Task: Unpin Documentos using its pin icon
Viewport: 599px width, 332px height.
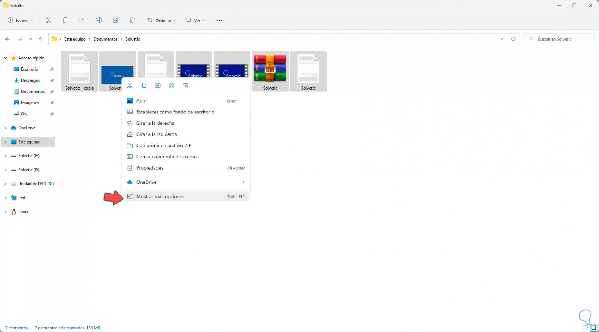Action: pyautogui.click(x=52, y=92)
